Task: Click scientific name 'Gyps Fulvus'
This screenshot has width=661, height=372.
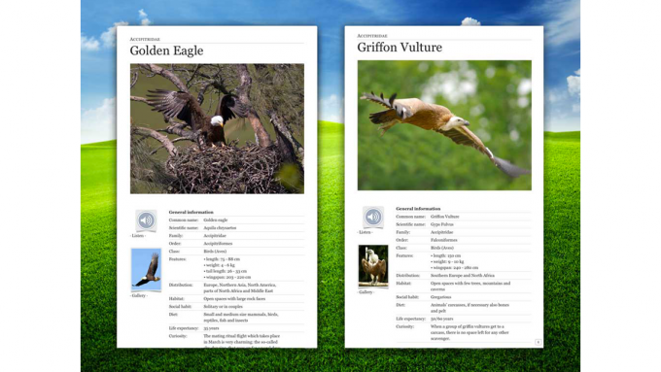Action: [x=441, y=224]
